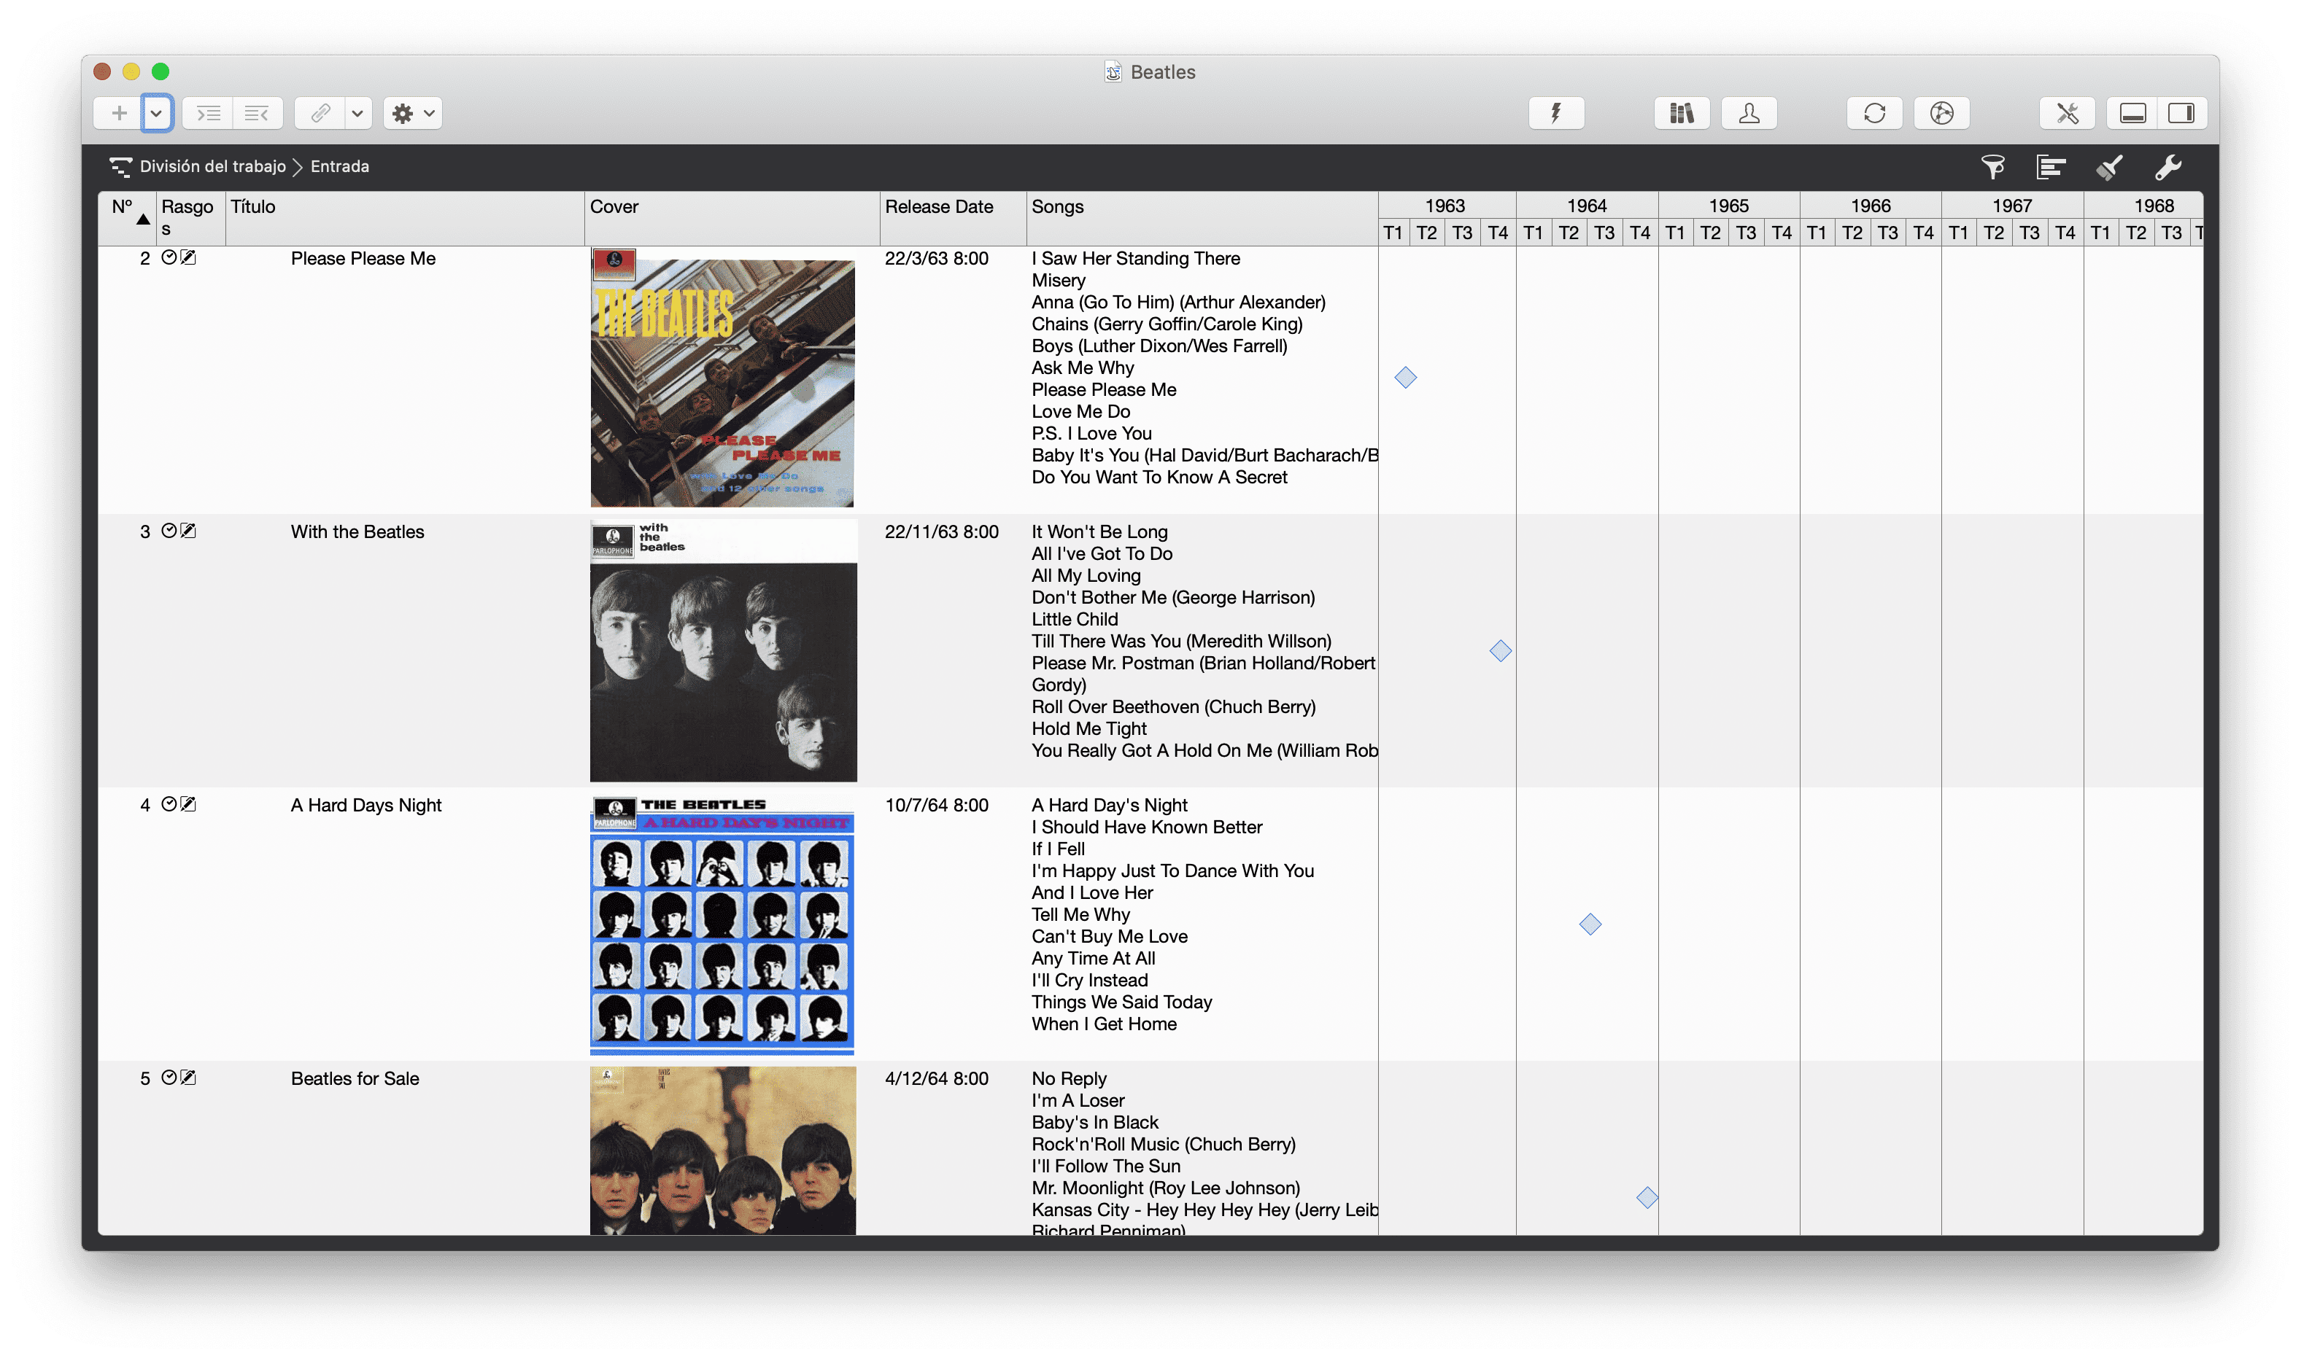
Task: Click the person resources icon in toolbar
Action: point(1749,112)
